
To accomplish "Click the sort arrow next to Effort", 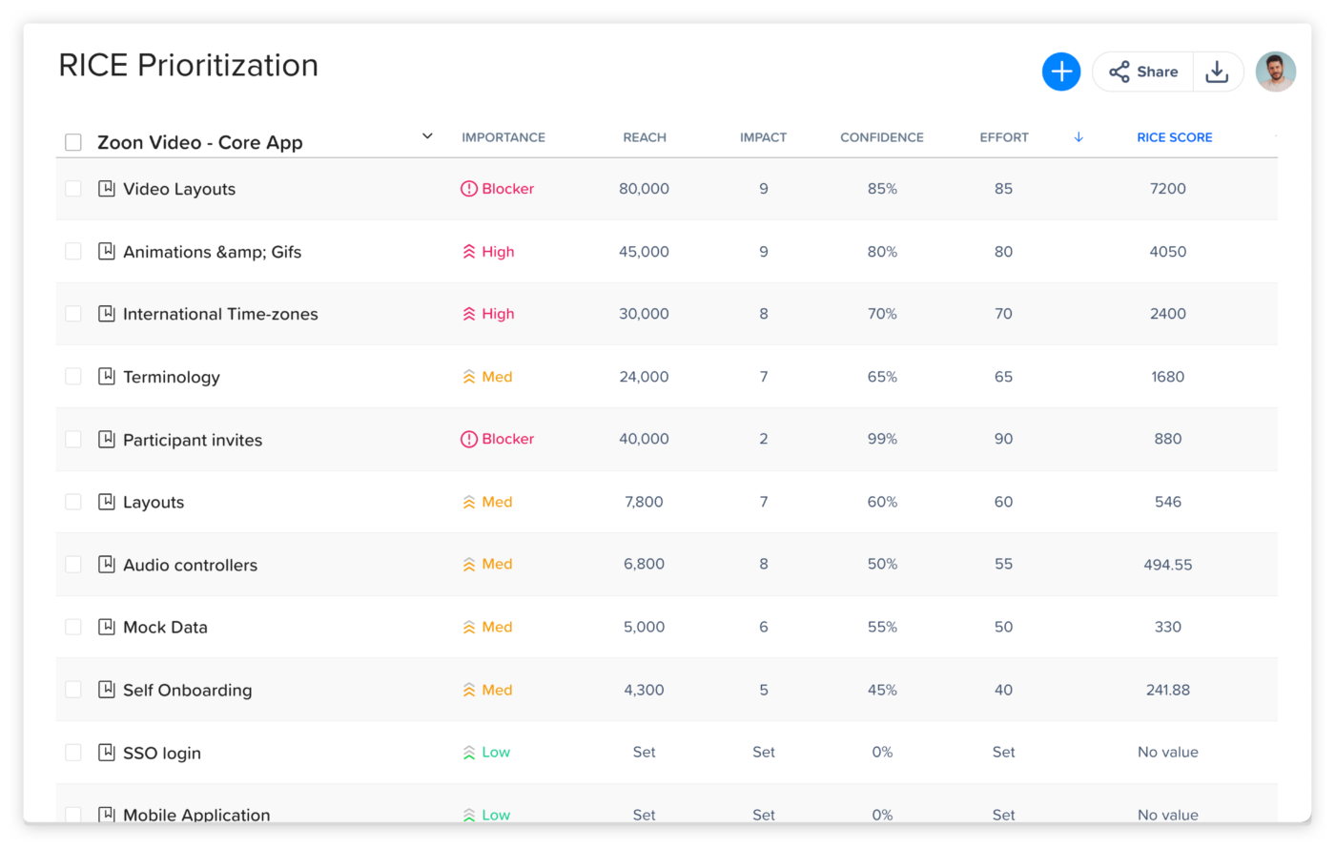I will pyautogui.click(x=1078, y=137).
